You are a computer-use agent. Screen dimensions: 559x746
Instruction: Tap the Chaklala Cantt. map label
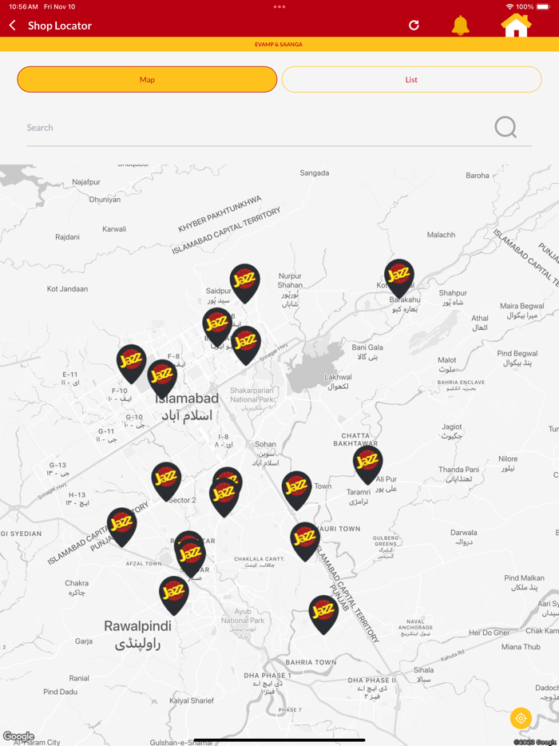point(260,561)
